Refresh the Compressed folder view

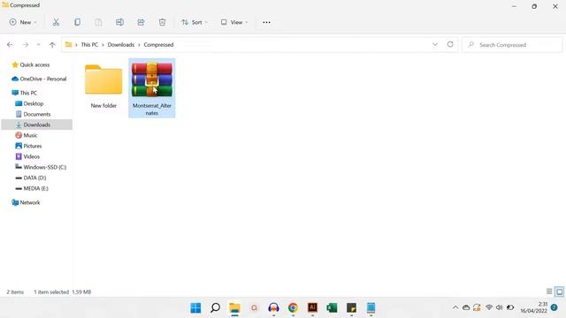click(x=450, y=44)
